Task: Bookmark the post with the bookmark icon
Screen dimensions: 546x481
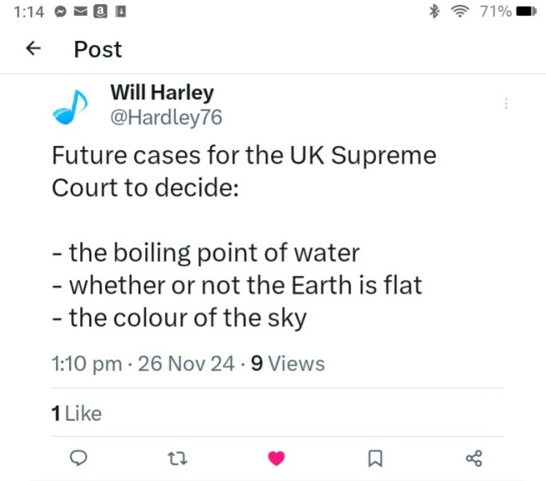Action: point(374,459)
